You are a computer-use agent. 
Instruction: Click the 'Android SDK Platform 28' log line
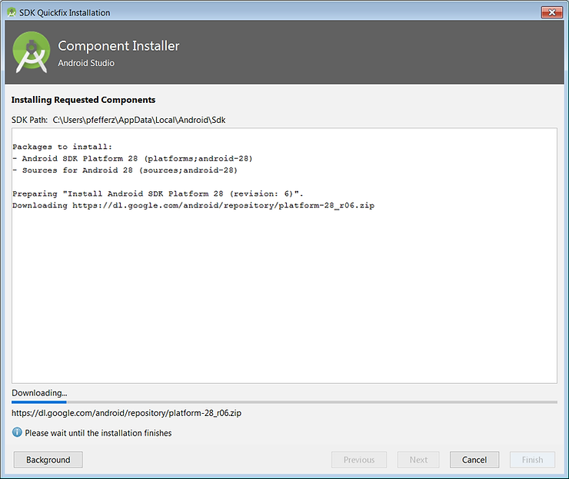point(132,158)
